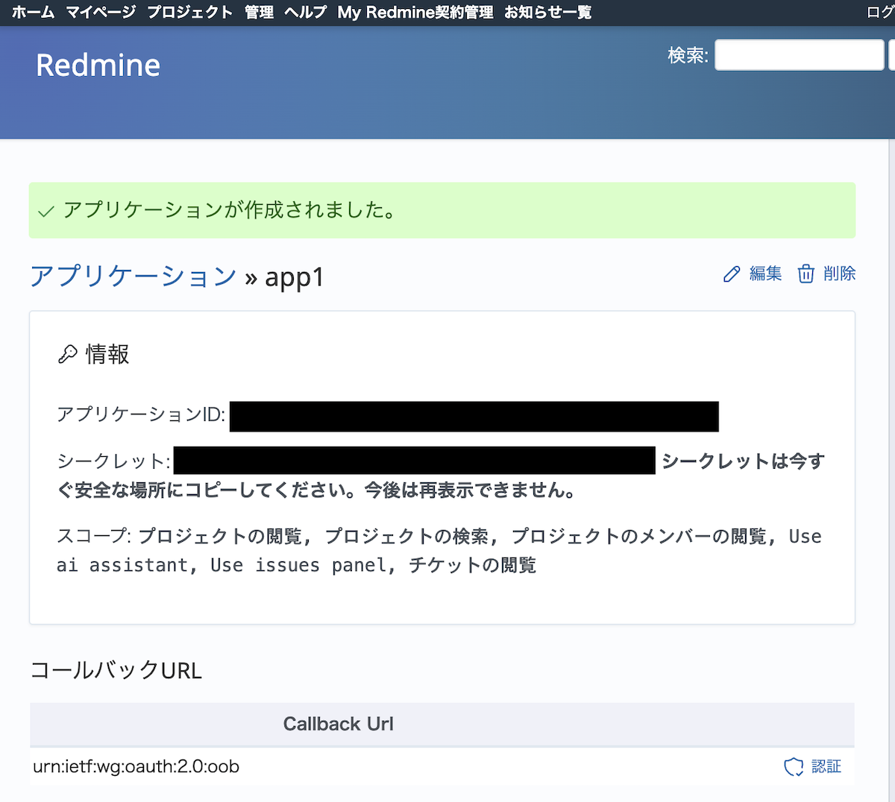Screen dimensions: 895x802
Task: Click the 削除 link for app1
Action: click(839, 274)
